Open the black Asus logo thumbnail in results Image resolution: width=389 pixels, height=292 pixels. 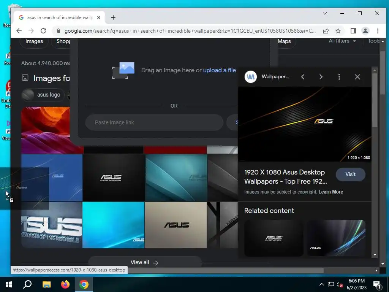(x=114, y=178)
